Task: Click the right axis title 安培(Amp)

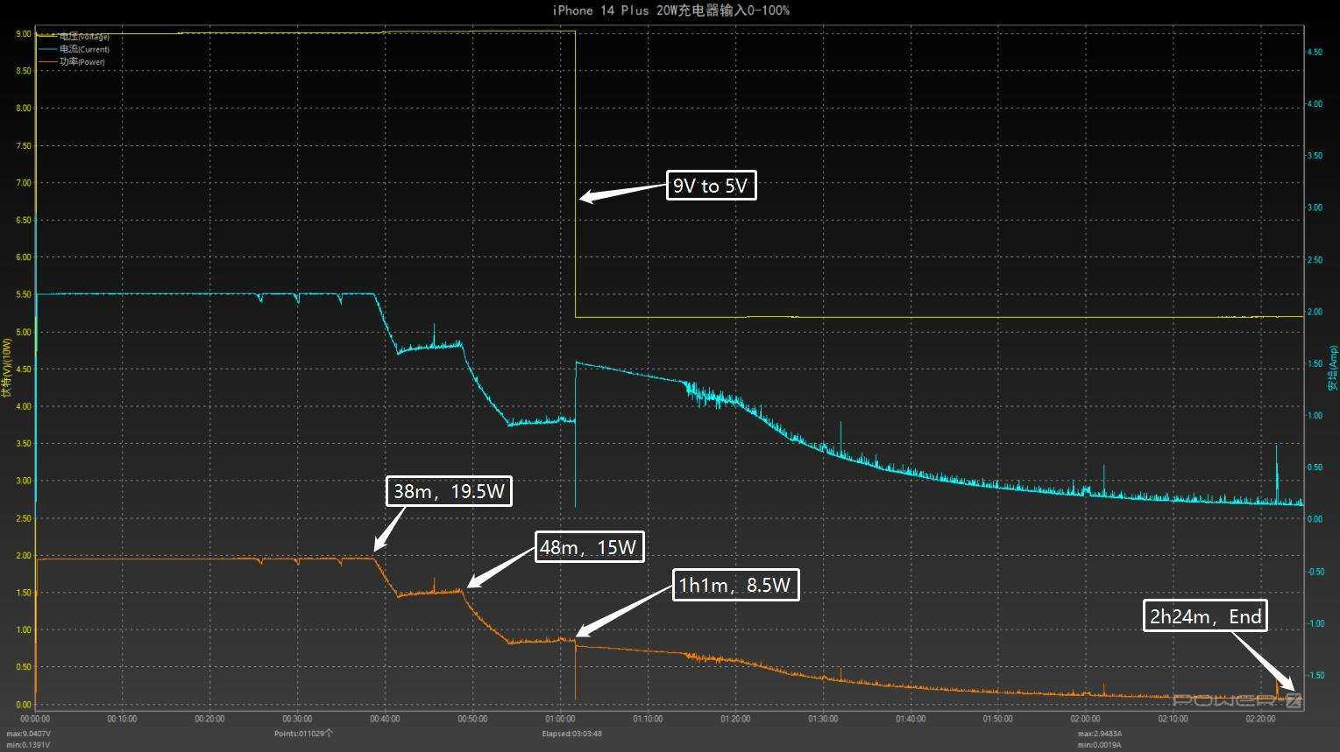Action: (x=1333, y=369)
